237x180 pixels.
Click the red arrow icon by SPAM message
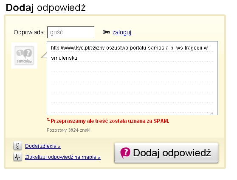point(48,119)
